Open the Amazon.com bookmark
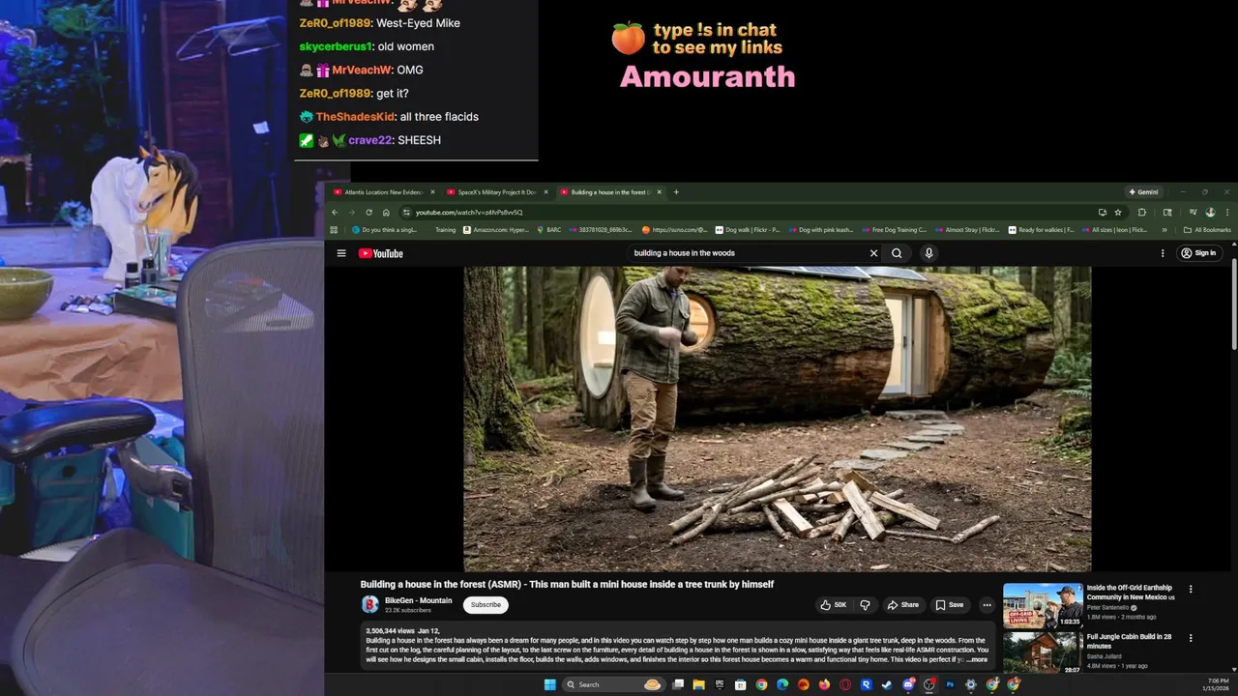 [495, 230]
